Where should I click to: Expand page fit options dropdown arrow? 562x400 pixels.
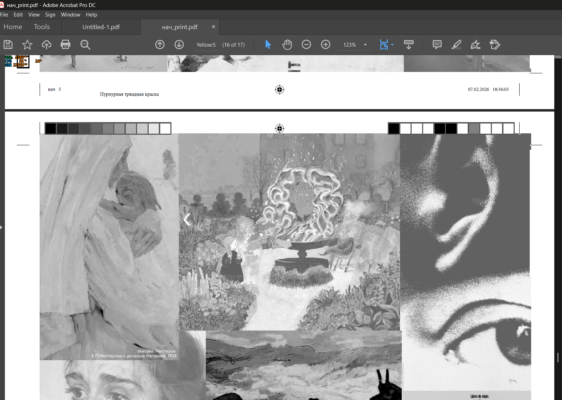point(392,45)
